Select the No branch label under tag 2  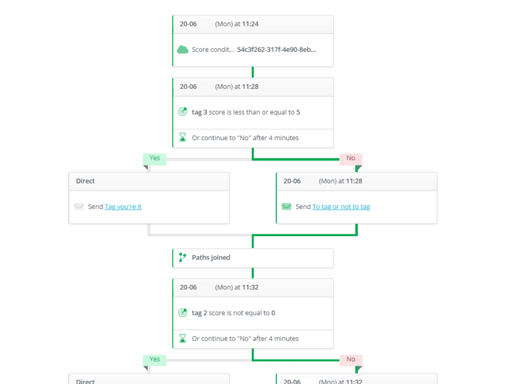click(x=351, y=359)
